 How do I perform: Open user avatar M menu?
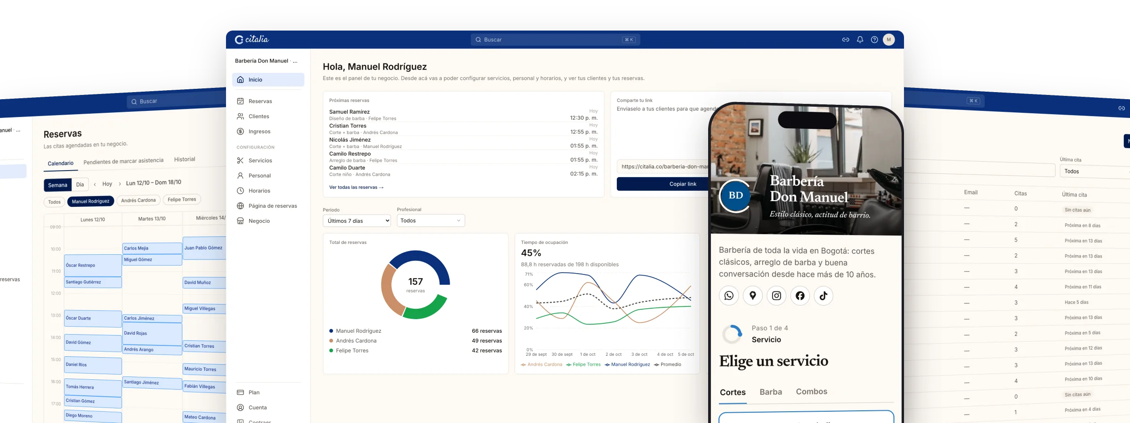(x=889, y=40)
